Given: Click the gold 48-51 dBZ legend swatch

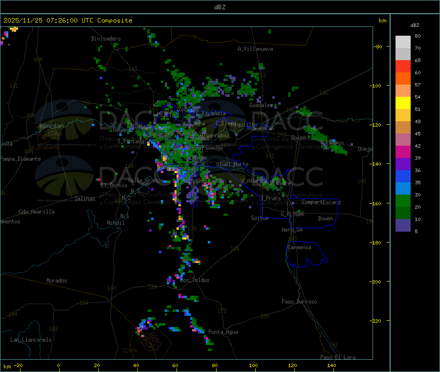Looking at the screenshot, I should click(x=403, y=115).
